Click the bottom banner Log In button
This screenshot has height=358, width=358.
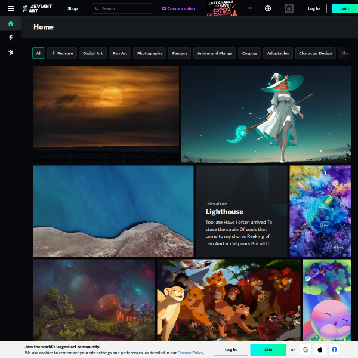[231, 350]
